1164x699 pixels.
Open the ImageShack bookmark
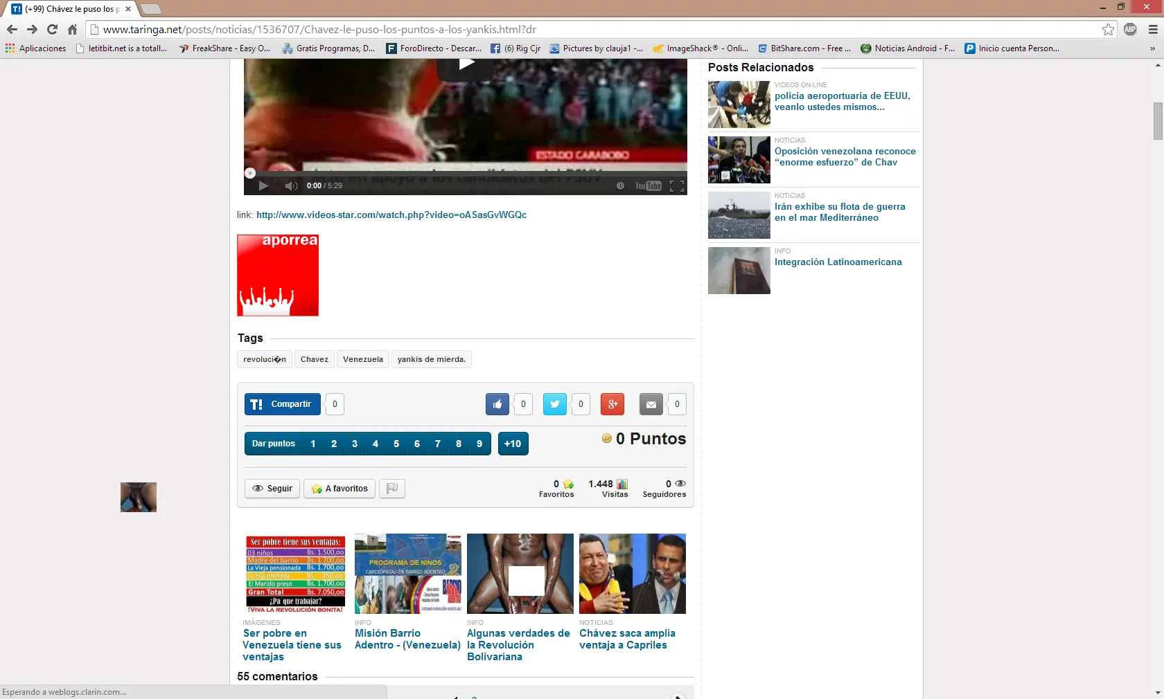[700, 48]
